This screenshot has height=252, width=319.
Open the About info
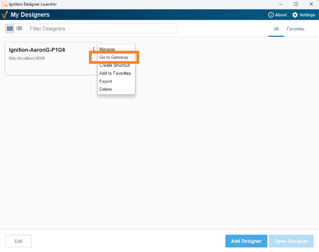tap(278, 15)
